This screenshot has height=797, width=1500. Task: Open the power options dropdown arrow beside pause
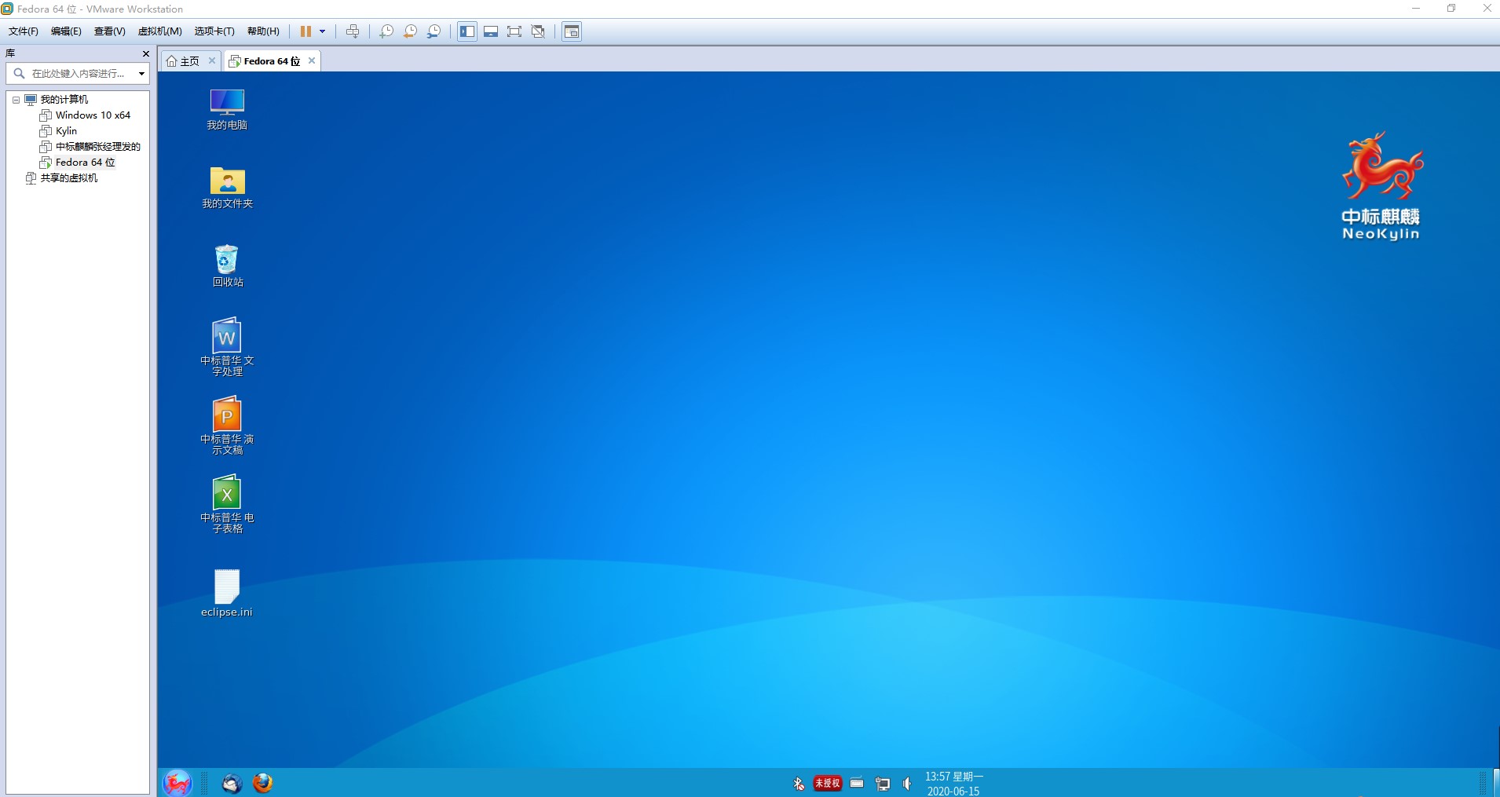point(322,31)
